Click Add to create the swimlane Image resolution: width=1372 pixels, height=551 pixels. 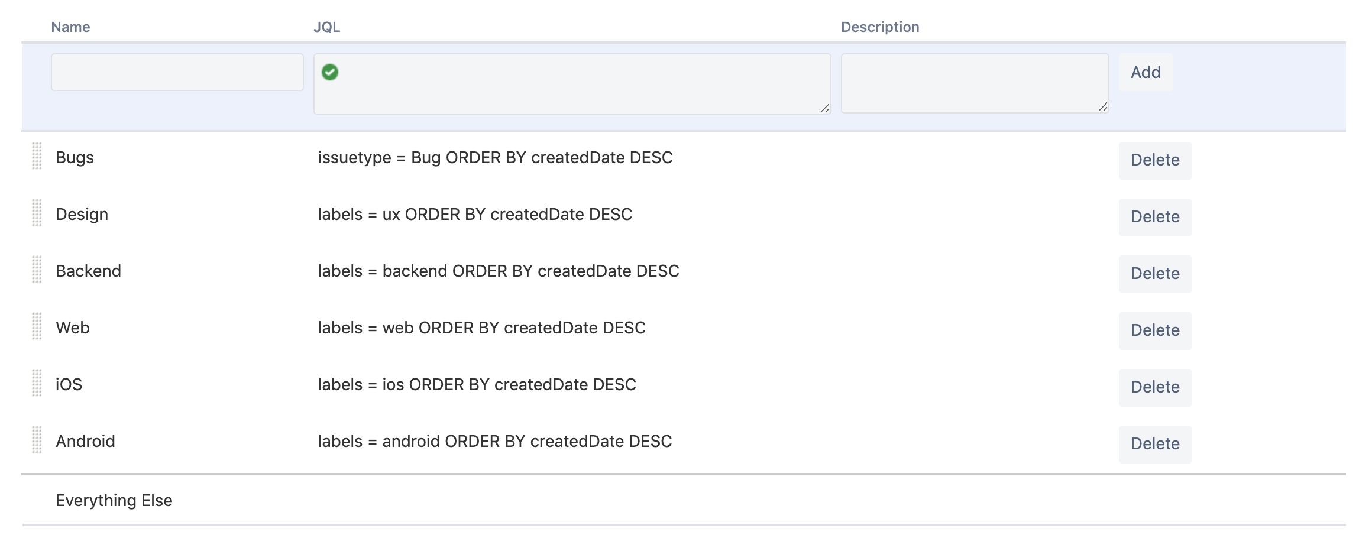pyautogui.click(x=1146, y=72)
